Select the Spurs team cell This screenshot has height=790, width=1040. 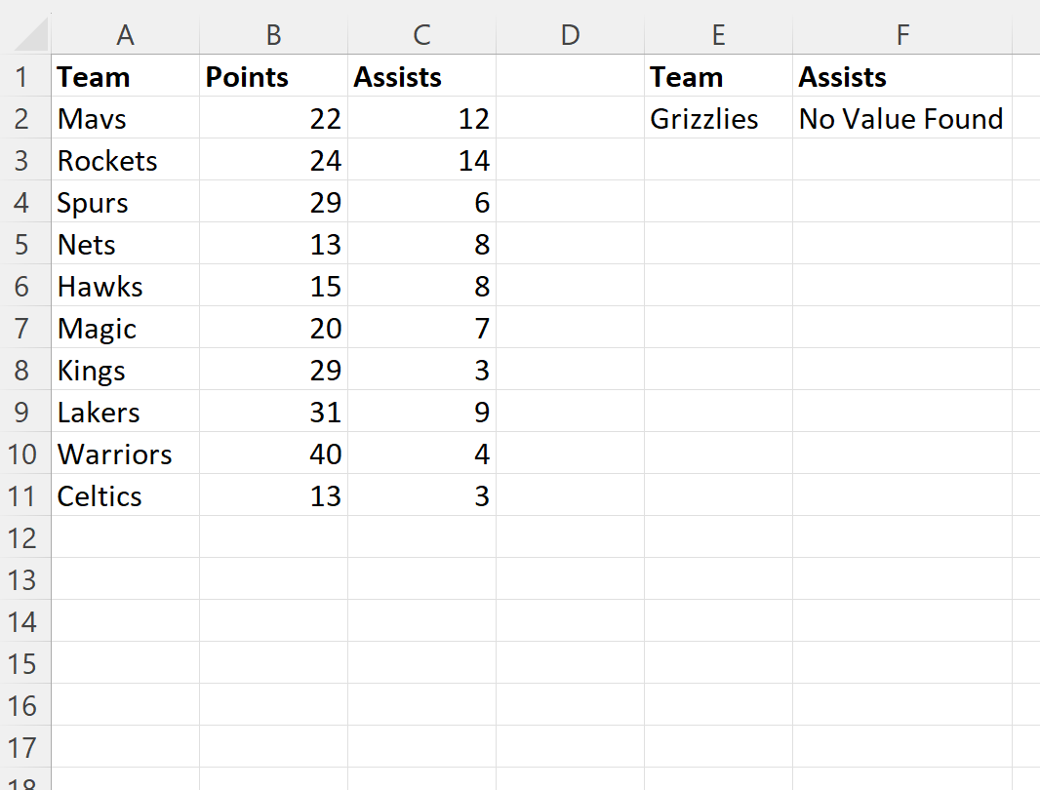point(125,202)
